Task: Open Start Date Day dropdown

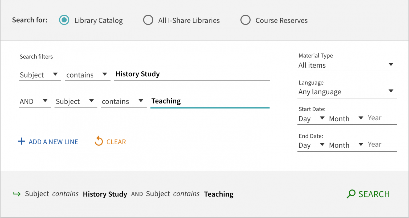Action: (311, 119)
